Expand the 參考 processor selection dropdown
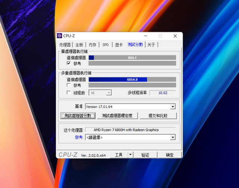Screen dimensions: 239x188 pos(173,137)
